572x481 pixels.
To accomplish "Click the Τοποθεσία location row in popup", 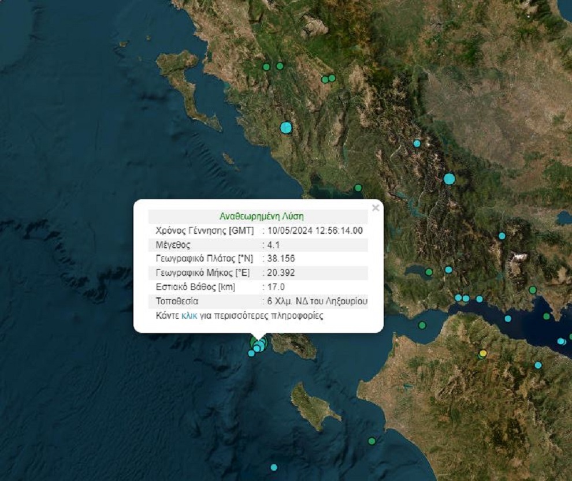I will pos(258,301).
